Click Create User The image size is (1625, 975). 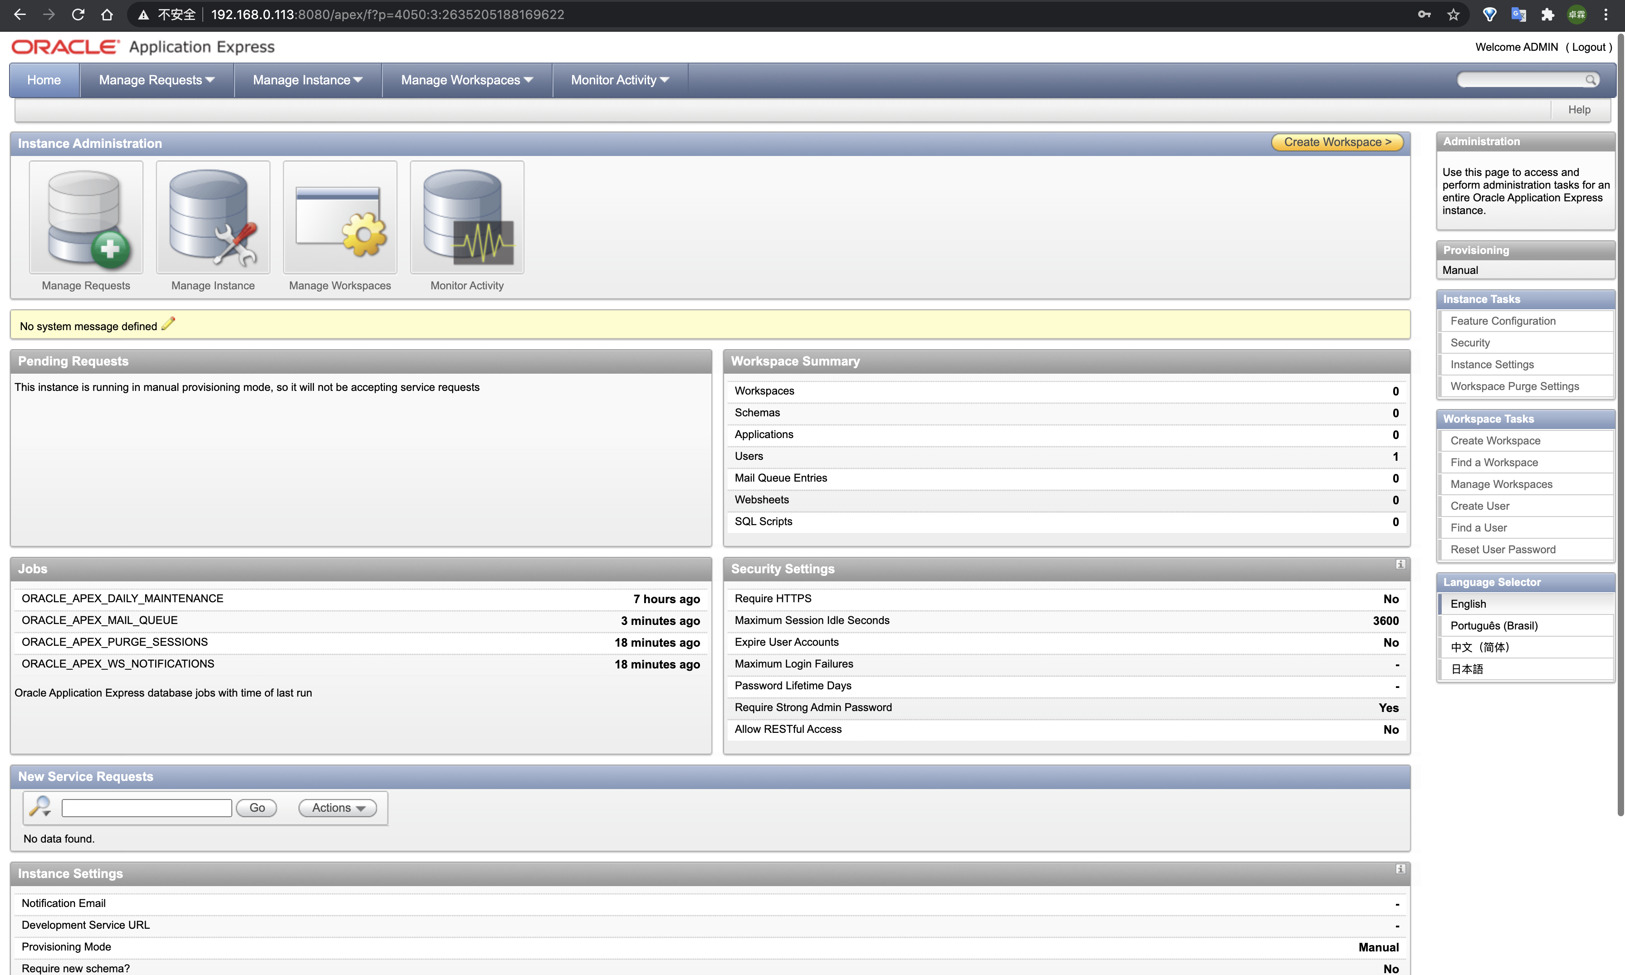coord(1525,505)
